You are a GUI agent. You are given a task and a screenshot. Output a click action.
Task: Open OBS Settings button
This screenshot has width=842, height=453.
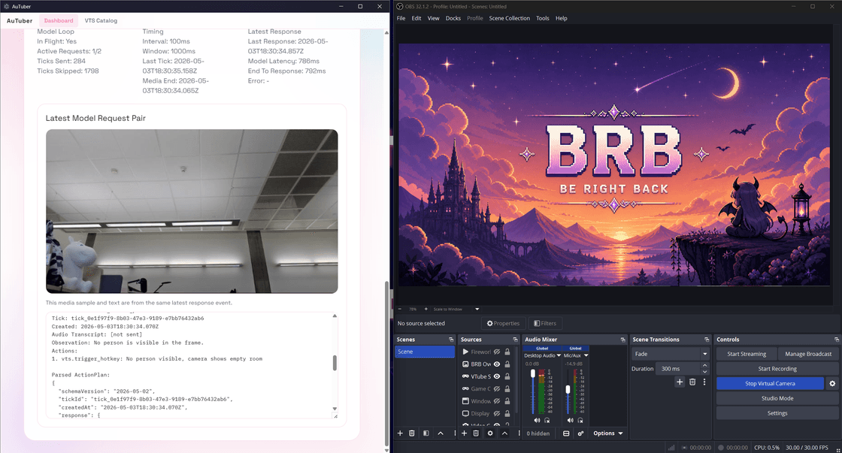777,413
